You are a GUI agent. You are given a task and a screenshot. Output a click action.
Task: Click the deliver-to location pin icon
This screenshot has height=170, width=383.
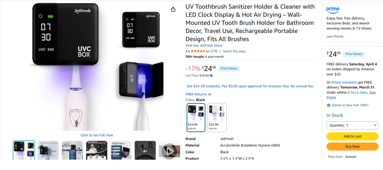click(329, 105)
